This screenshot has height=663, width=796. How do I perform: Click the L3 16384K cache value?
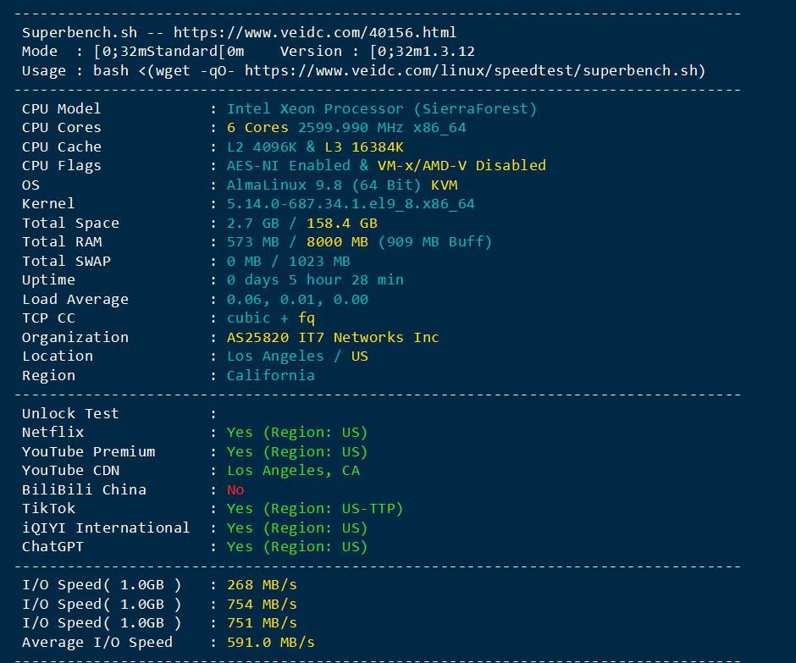coord(364,146)
